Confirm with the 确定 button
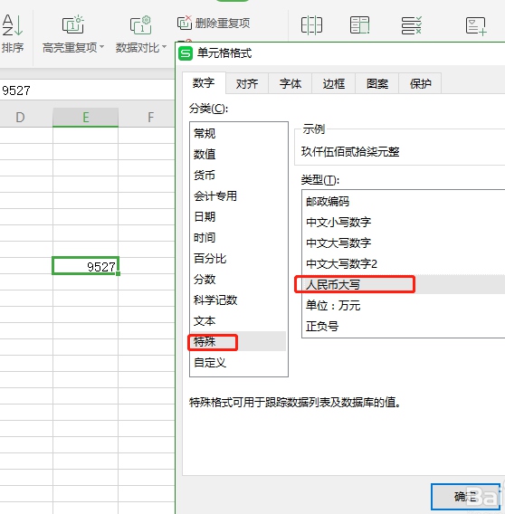505x514 pixels. (x=465, y=496)
